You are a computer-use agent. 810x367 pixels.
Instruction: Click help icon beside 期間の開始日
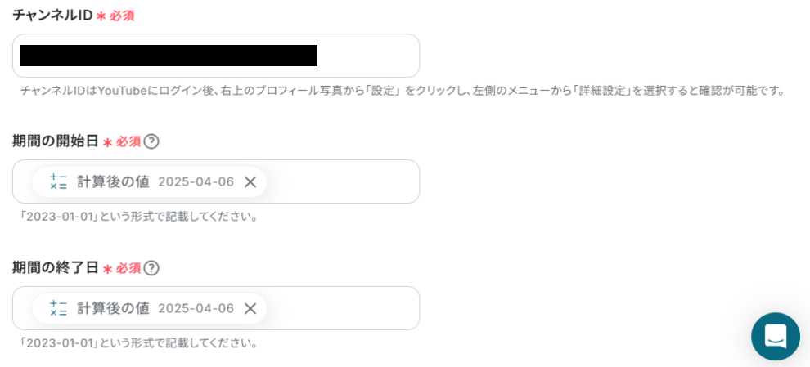point(151,141)
